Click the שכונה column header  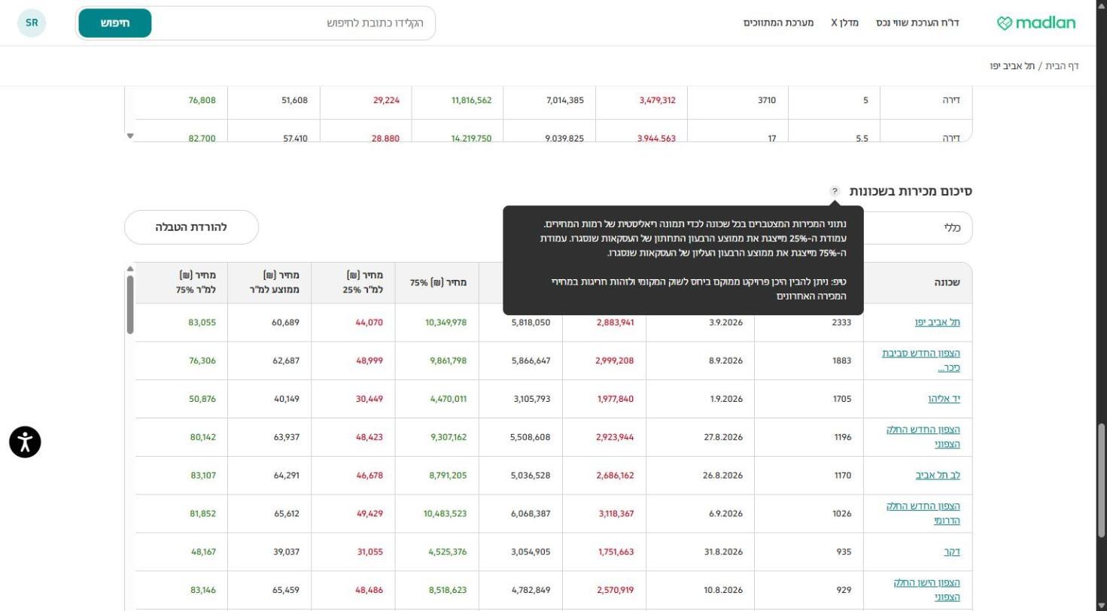[917, 283]
